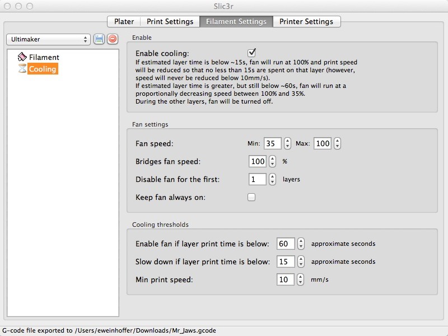Click the Enable cooling label
448x336 pixels.
tap(162, 53)
